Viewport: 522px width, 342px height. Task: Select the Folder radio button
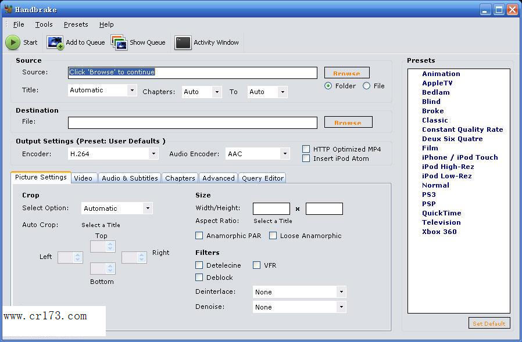328,86
